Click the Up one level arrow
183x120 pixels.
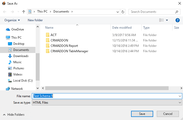click(x=24, y=12)
